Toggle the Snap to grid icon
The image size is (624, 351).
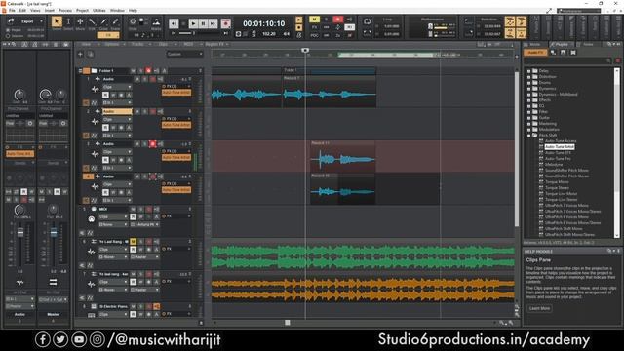[133, 21]
